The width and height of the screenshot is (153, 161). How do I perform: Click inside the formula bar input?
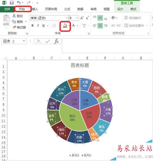pos(107,46)
